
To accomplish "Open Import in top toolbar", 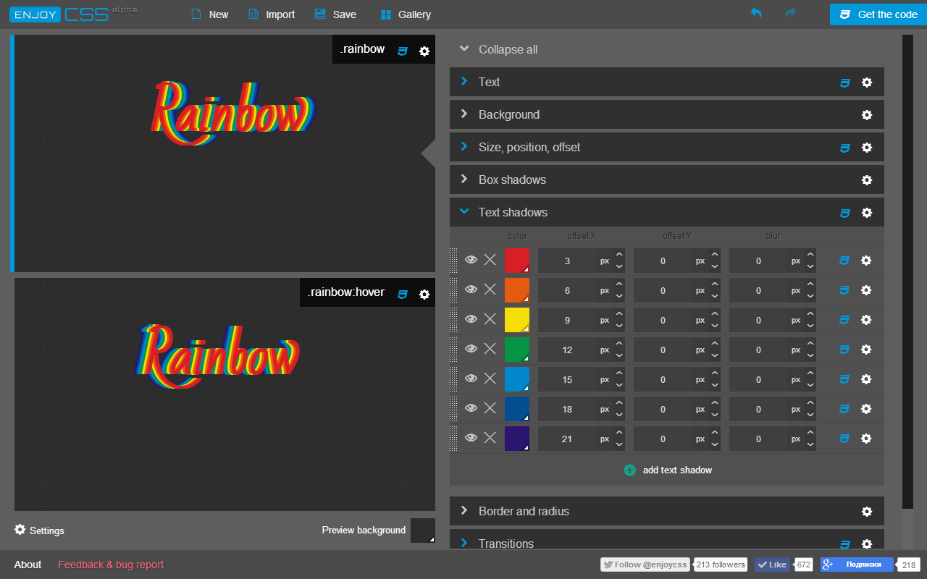I will click(272, 14).
